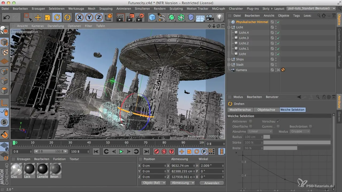Image resolution: width=342 pixels, height=192 pixels.
Task: Enable the Oberfläche checkbox
Action: click(251, 126)
